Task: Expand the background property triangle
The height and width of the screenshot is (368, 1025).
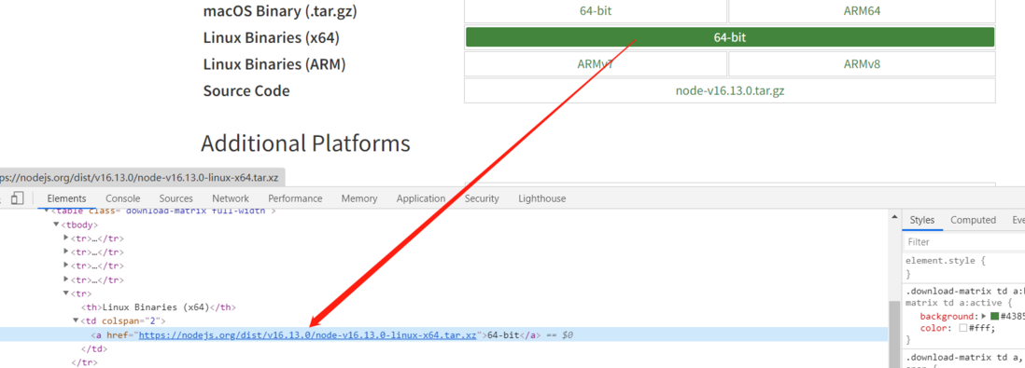Action: click(983, 316)
